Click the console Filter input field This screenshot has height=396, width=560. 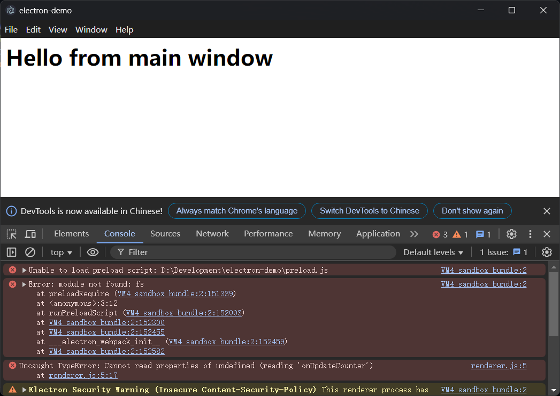(x=253, y=252)
